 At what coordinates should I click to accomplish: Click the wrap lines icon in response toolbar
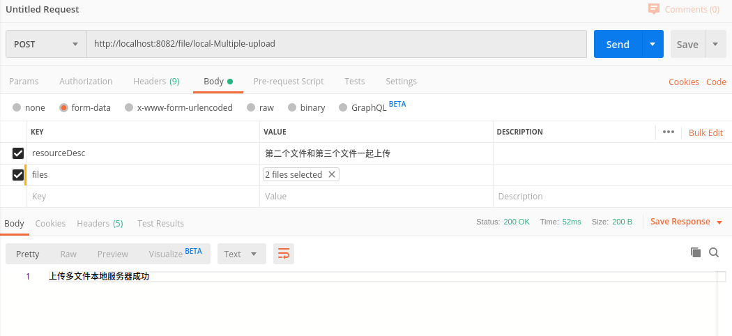coord(284,254)
